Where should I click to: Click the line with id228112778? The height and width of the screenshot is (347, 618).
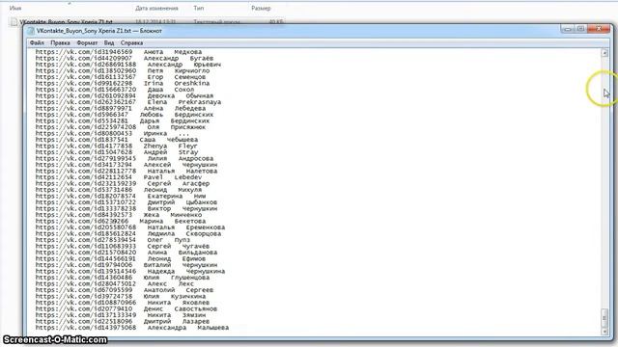(126, 172)
